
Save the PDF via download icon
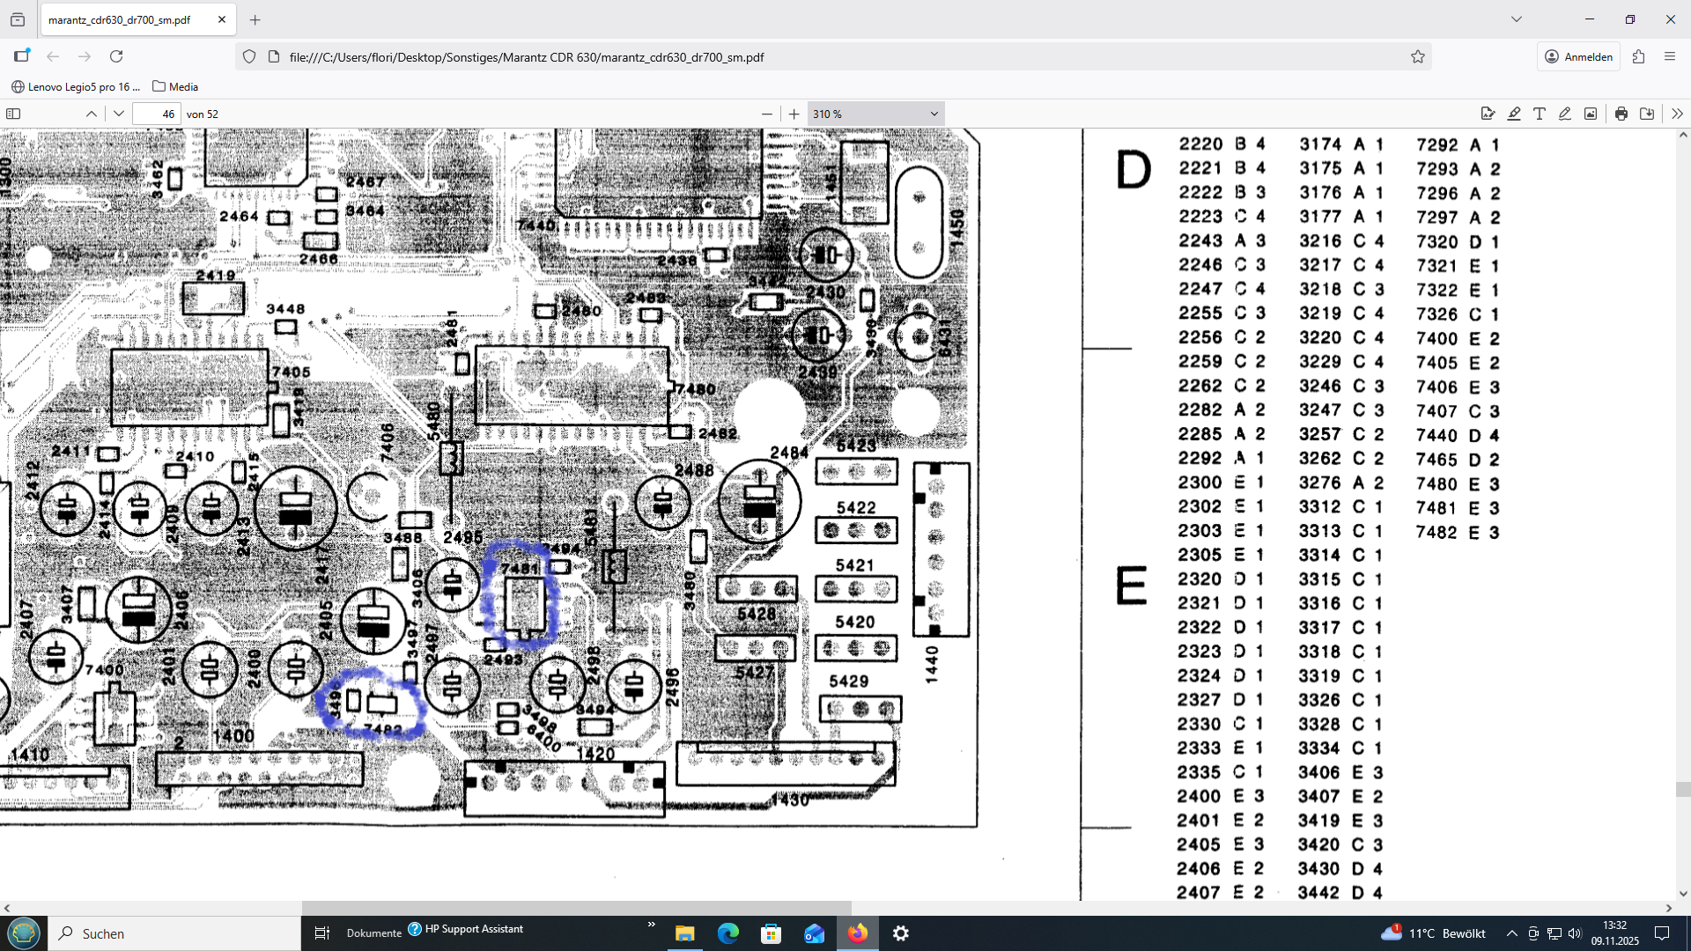coord(1647,114)
